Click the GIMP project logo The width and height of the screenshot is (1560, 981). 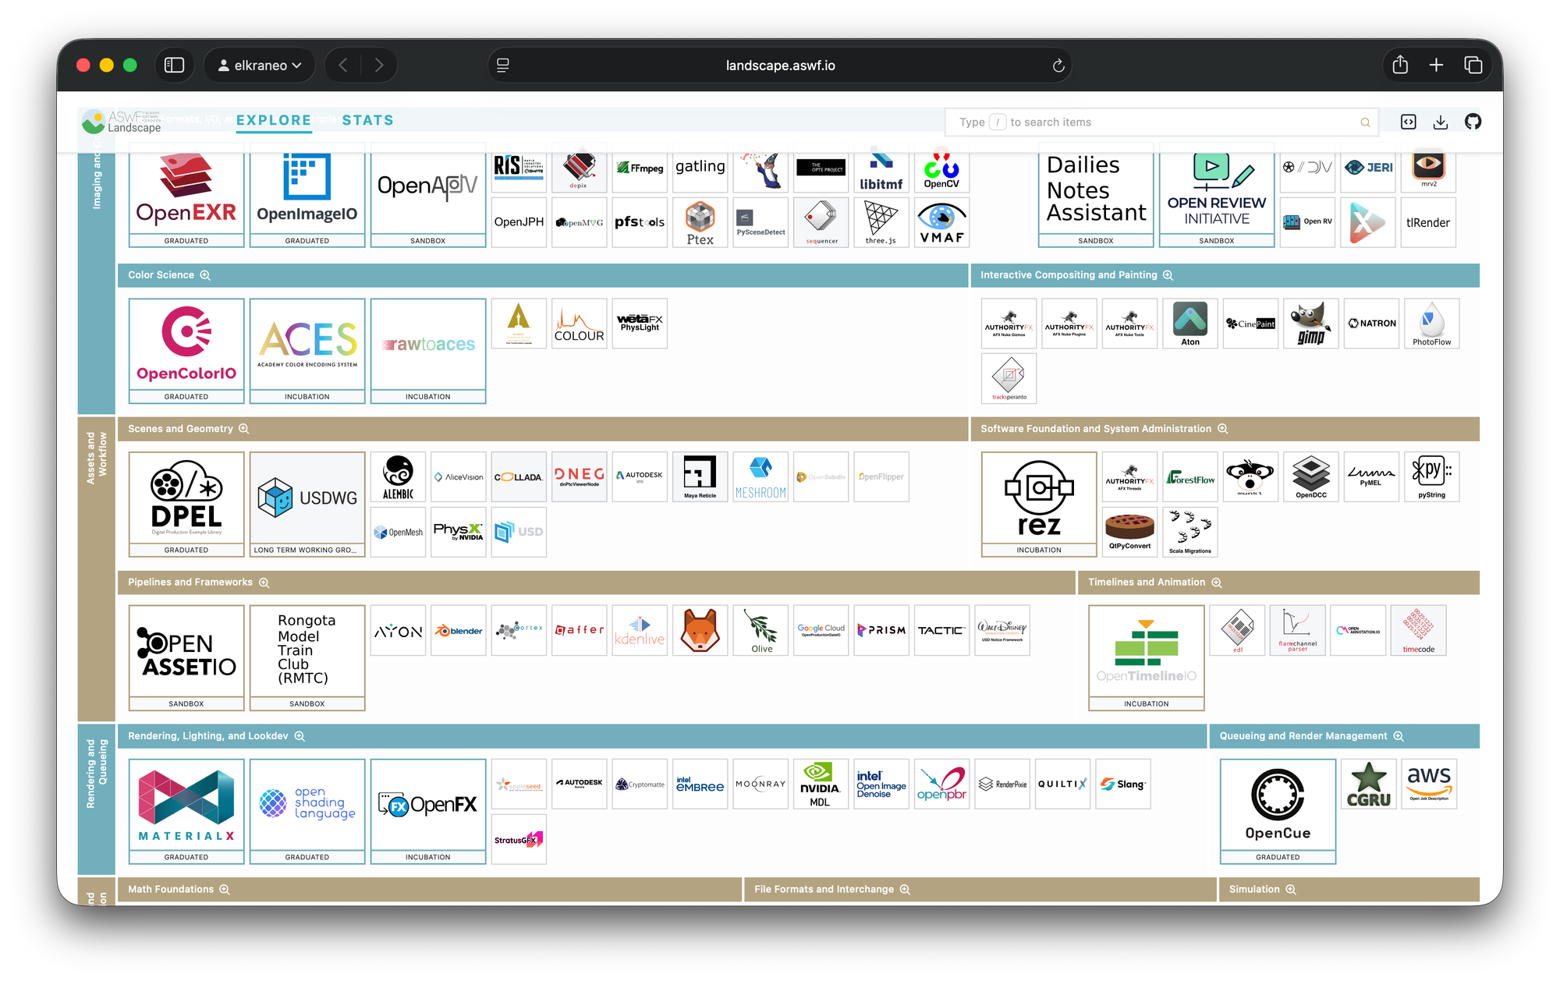(1311, 324)
